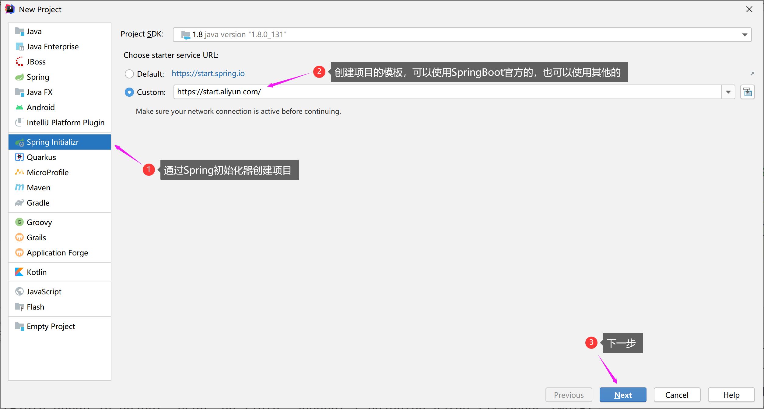764x409 pixels.
Task: Click the Cancel button
Action: pos(677,395)
